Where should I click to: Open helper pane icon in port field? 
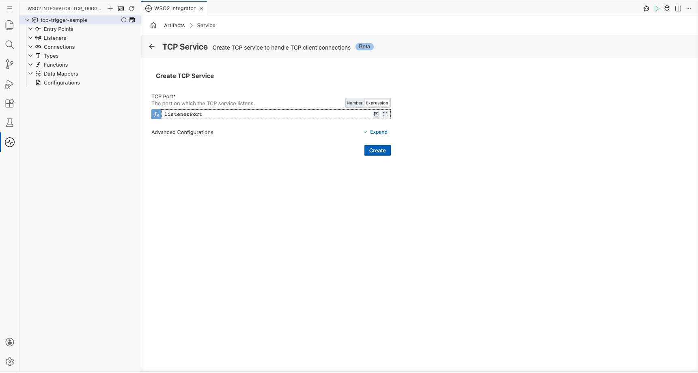[x=376, y=114]
